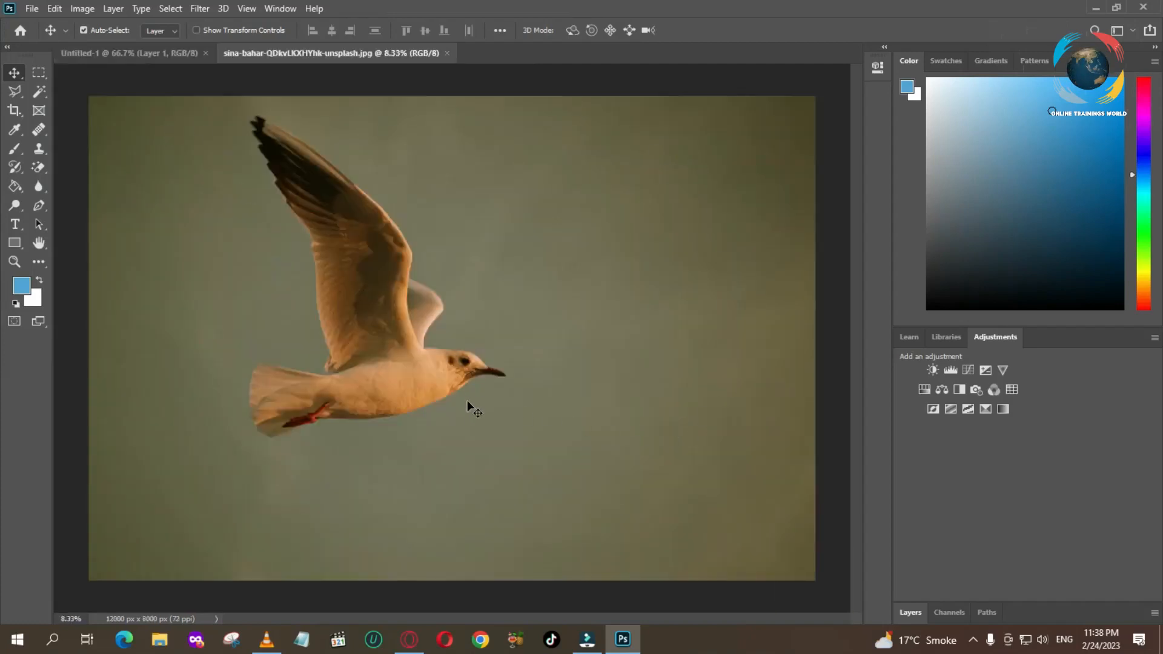The height and width of the screenshot is (654, 1163).
Task: Switch to the Untitled-1 document tab
Action: (129, 53)
